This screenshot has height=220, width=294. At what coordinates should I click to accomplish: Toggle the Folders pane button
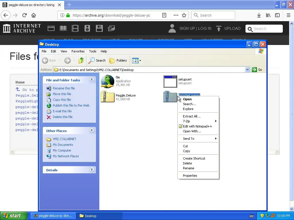tap(118, 60)
